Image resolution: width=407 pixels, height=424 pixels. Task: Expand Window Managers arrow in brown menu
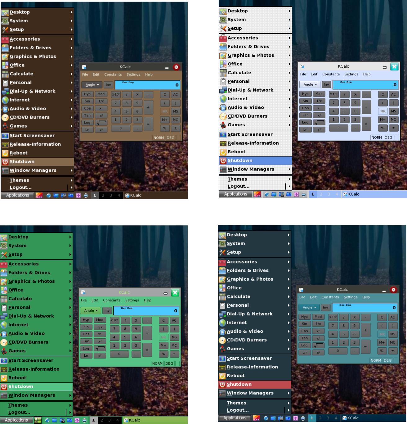(x=71, y=170)
